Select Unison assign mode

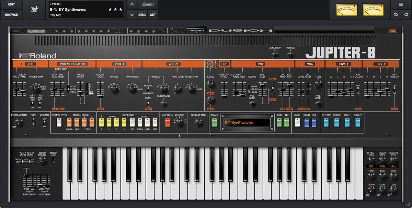point(77,122)
